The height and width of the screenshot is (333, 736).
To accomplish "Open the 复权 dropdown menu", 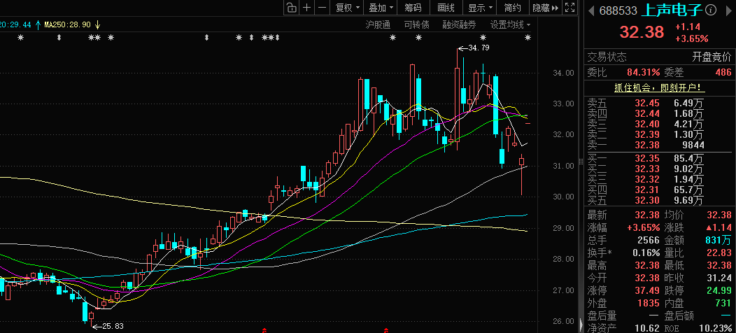I will (347, 8).
